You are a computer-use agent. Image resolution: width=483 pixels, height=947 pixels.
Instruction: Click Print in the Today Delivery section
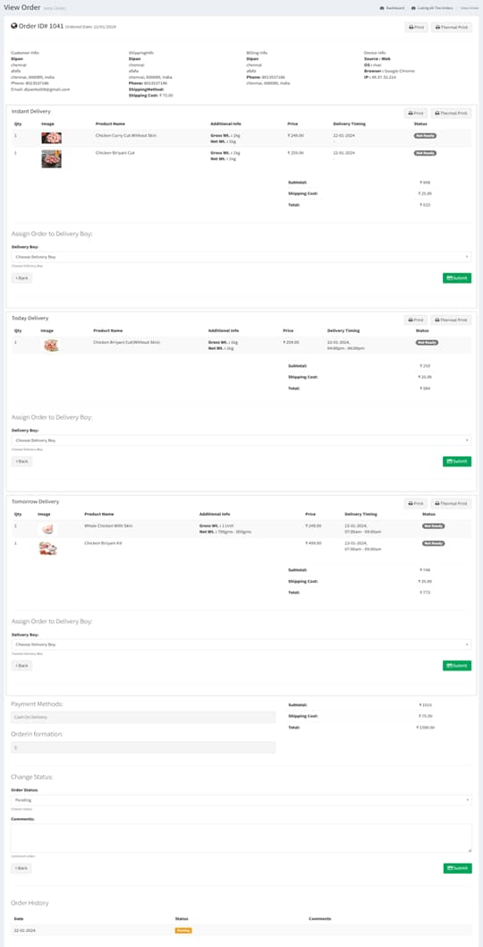[416, 320]
